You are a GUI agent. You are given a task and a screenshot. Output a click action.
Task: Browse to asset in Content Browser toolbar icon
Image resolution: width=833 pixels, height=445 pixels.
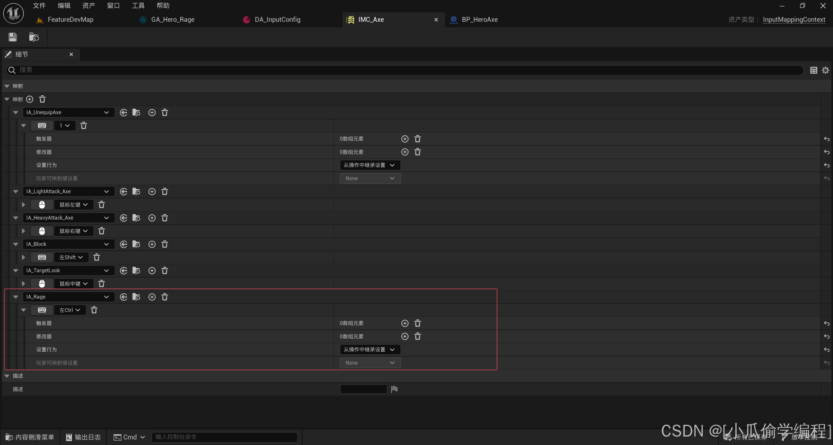(34, 37)
